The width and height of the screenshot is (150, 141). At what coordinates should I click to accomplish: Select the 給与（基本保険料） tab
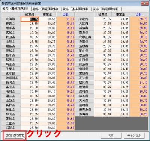(x=15, y=9)
